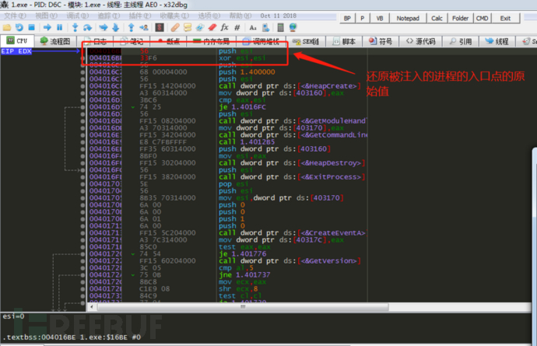This screenshot has height=346, width=537.
Task: Click the A strings toolbar icon
Action: 253,27
